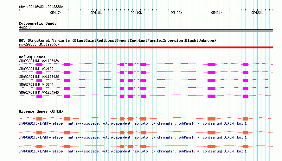Click the SMARCAD1|NM_020159 transcript label
The image size is (282, 161).
pos(36,69)
